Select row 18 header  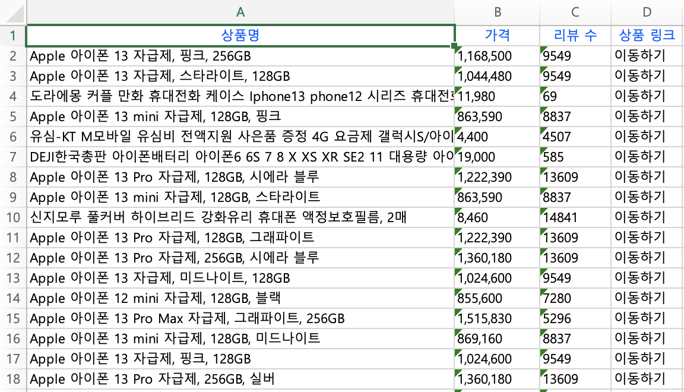pyautogui.click(x=13, y=378)
